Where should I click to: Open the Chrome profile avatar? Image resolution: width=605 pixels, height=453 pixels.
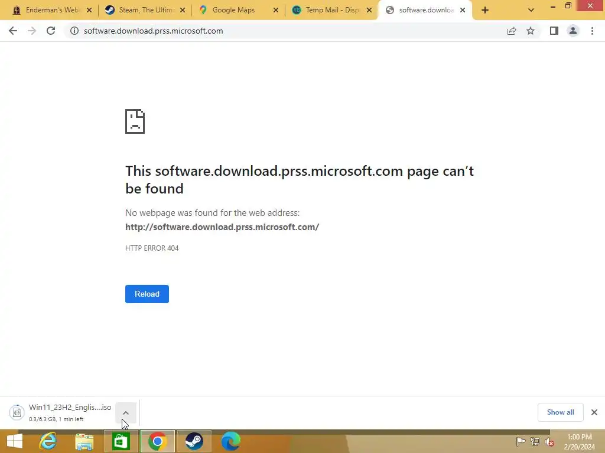573,31
